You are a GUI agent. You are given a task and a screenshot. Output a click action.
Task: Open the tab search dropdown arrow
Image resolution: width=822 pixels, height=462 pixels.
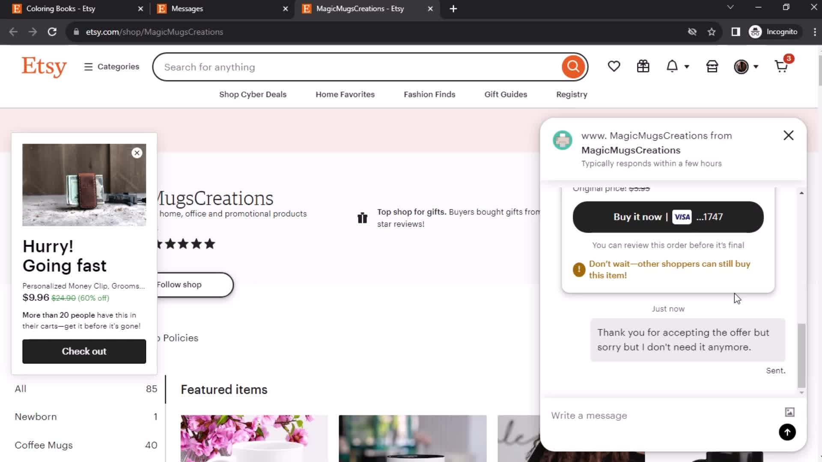730,7
